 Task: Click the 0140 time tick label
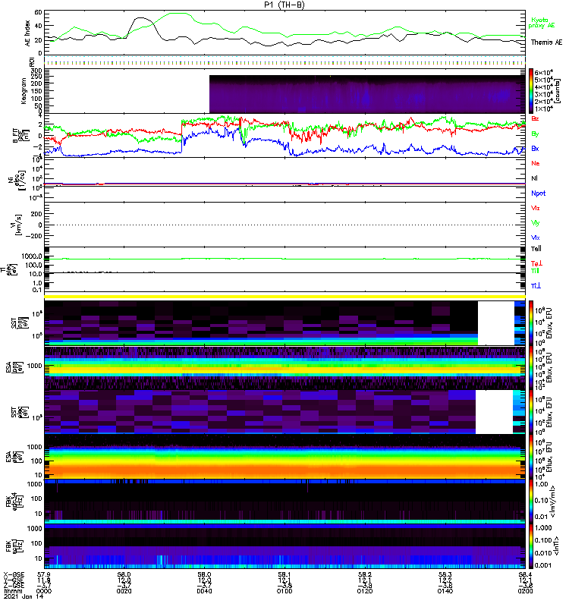coord(445,592)
